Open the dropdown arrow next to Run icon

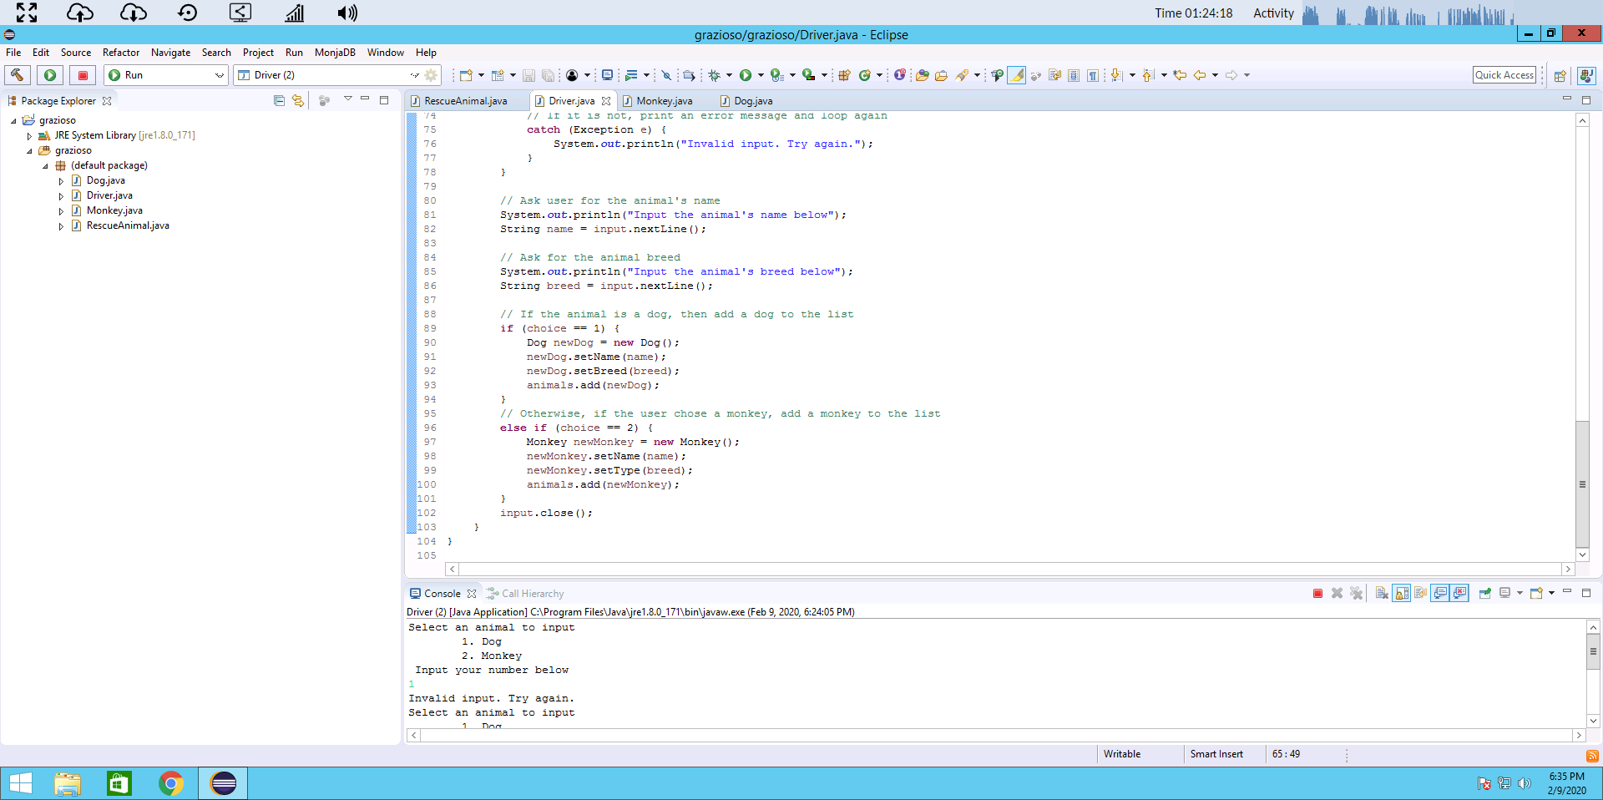coord(761,75)
